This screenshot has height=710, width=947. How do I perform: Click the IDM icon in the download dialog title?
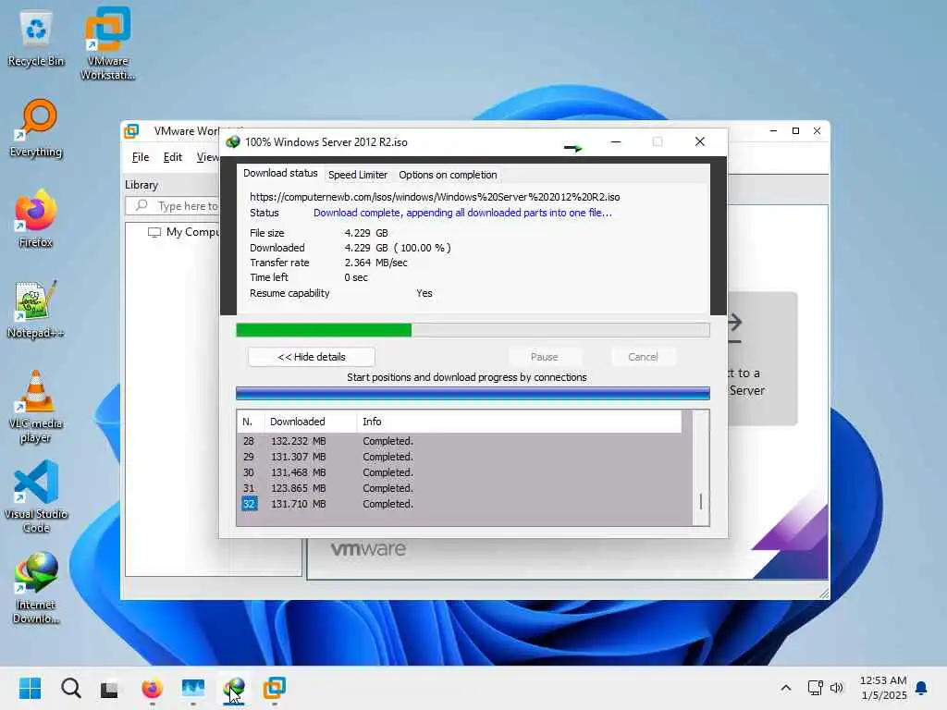(232, 141)
